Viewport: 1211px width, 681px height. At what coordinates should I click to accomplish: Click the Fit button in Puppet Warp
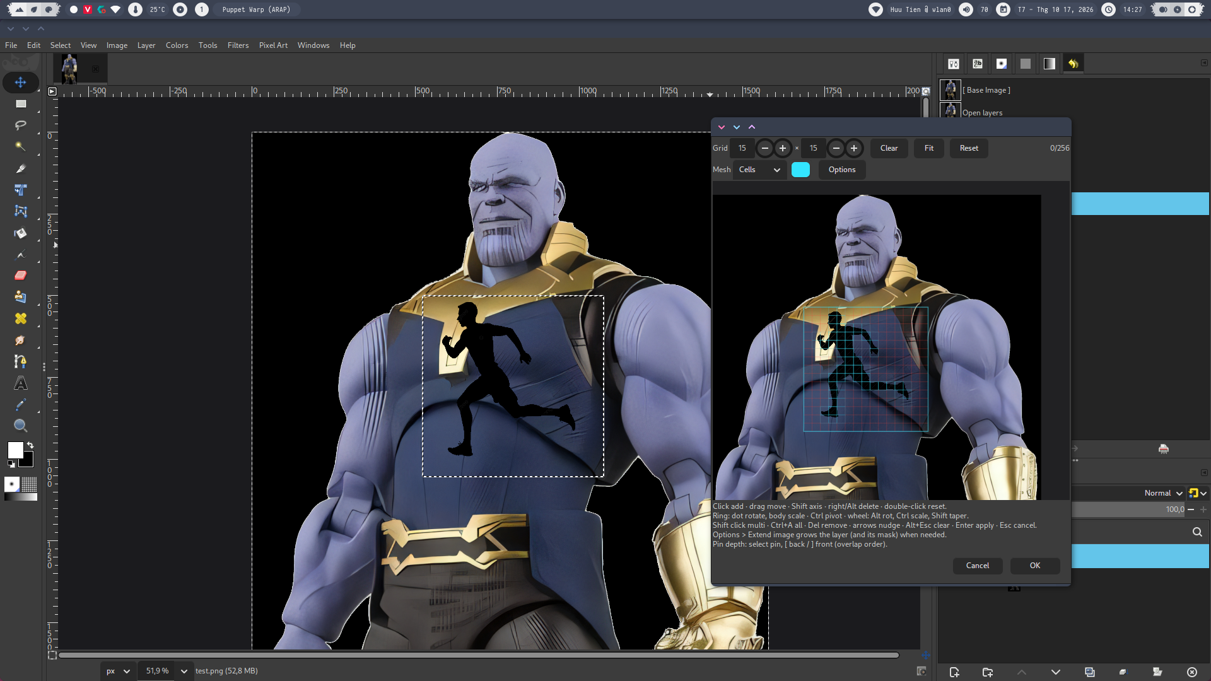(x=929, y=148)
